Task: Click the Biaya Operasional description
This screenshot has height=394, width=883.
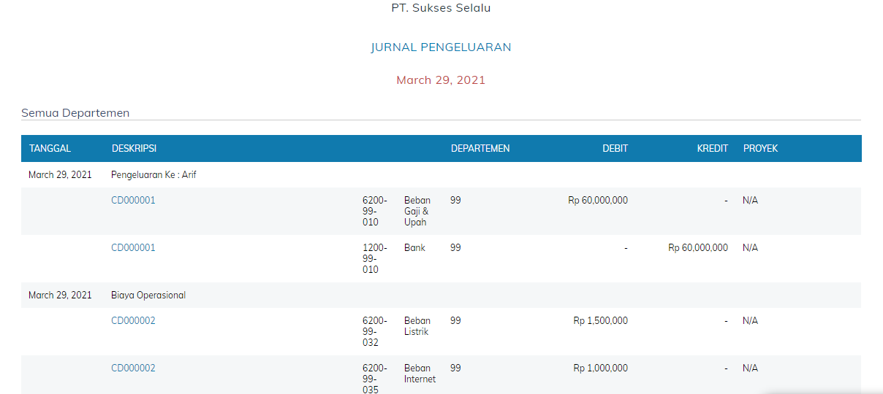Action: (x=148, y=295)
